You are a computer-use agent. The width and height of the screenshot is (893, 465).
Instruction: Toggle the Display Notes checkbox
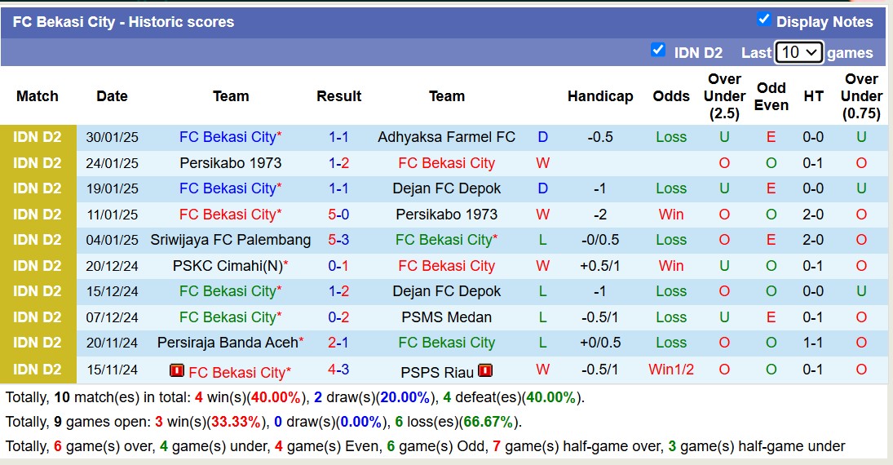click(764, 20)
